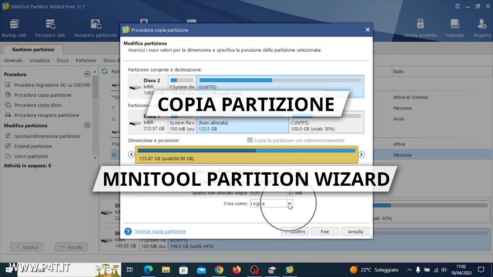Open the Media avviabile builder
The width and height of the screenshot is (493, 277).
point(420,28)
